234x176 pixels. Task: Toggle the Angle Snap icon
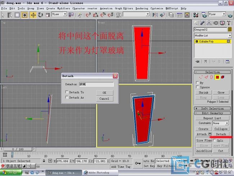pos(95,15)
